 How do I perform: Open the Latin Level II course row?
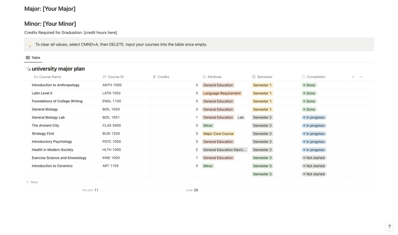(42, 93)
